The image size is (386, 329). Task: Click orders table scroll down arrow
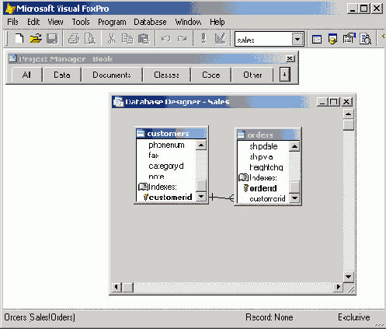(294, 198)
